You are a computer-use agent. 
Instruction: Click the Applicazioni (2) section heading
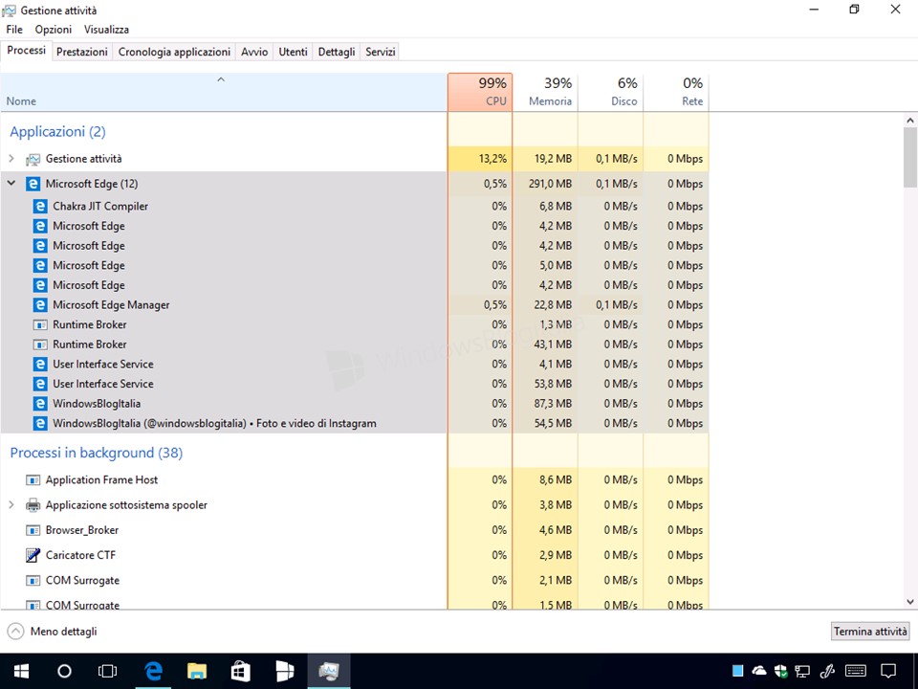click(58, 132)
